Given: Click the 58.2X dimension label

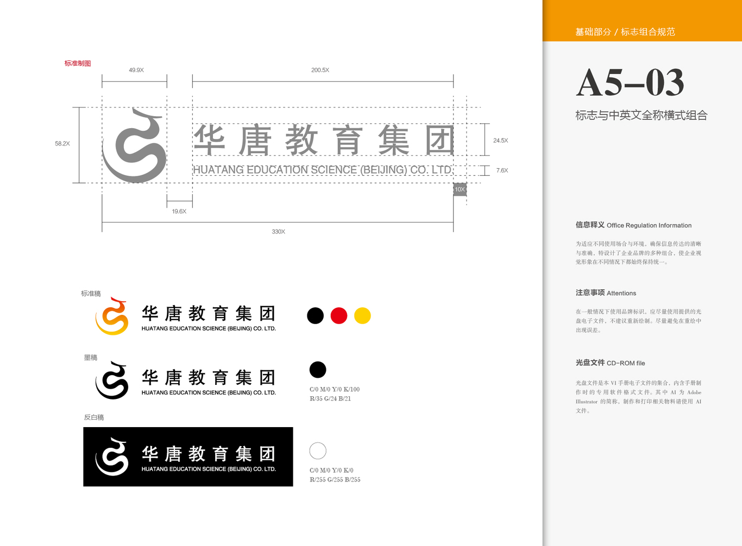Looking at the screenshot, I should pyautogui.click(x=62, y=144).
